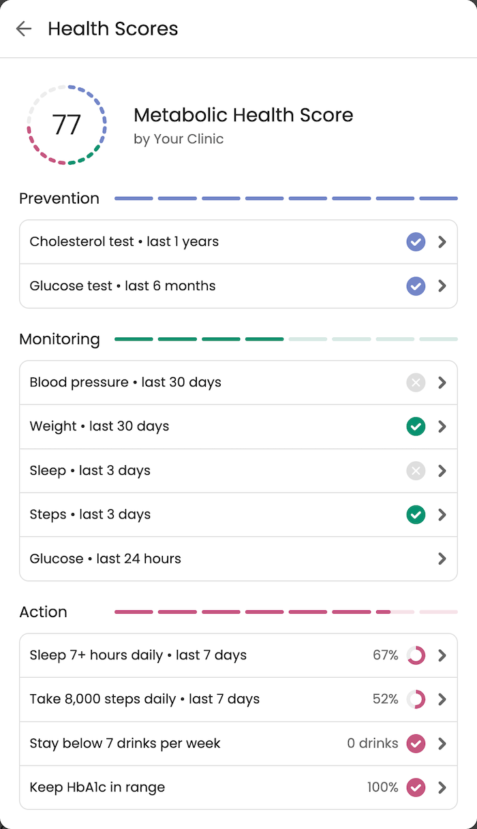Screen dimensions: 477x829
Task: Click the blue checkmark beside Cholesterol test
Action: coord(416,242)
